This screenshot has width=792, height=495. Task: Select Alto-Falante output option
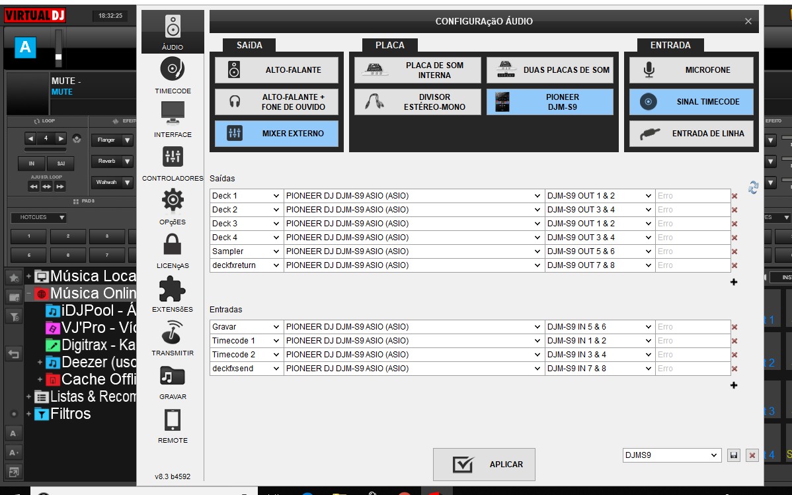pyautogui.click(x=276, y=69)
